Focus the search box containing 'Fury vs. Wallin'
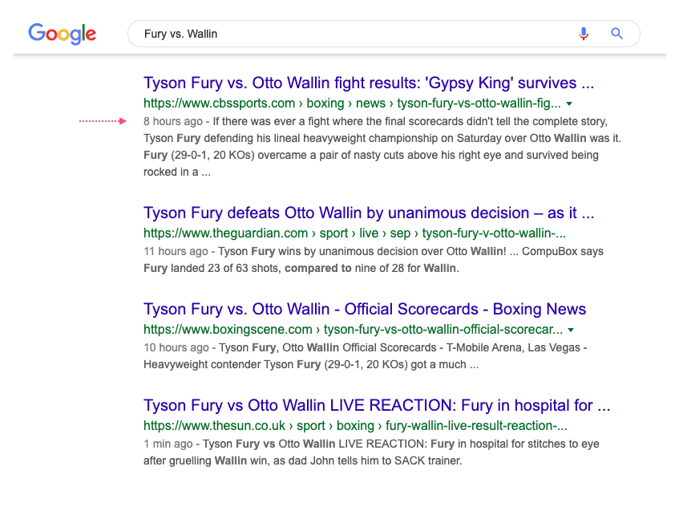This screenshot has width=679, height=507. [353, 34]
